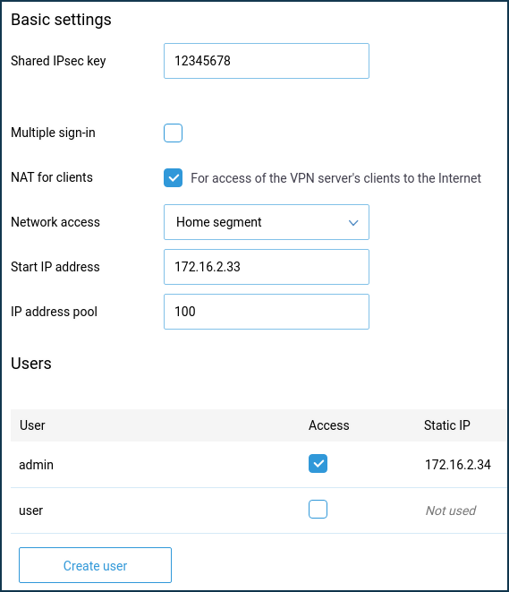Enable access for the user account
Viewport: 509px width, 592px height.
pyautogui.click(x=318, y=510)
